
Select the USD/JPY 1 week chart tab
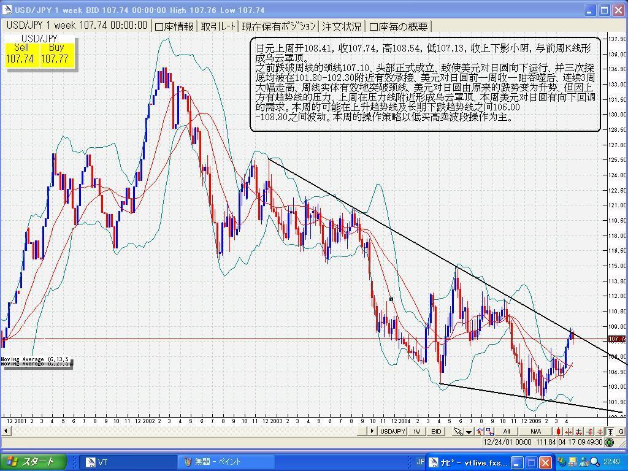77,26
